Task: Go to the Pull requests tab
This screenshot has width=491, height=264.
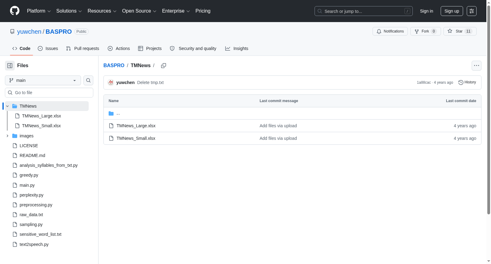Action: point(83,48)
